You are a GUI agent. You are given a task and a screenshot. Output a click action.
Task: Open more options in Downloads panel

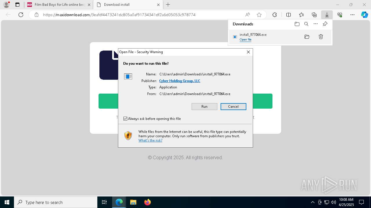click(316, 24)
